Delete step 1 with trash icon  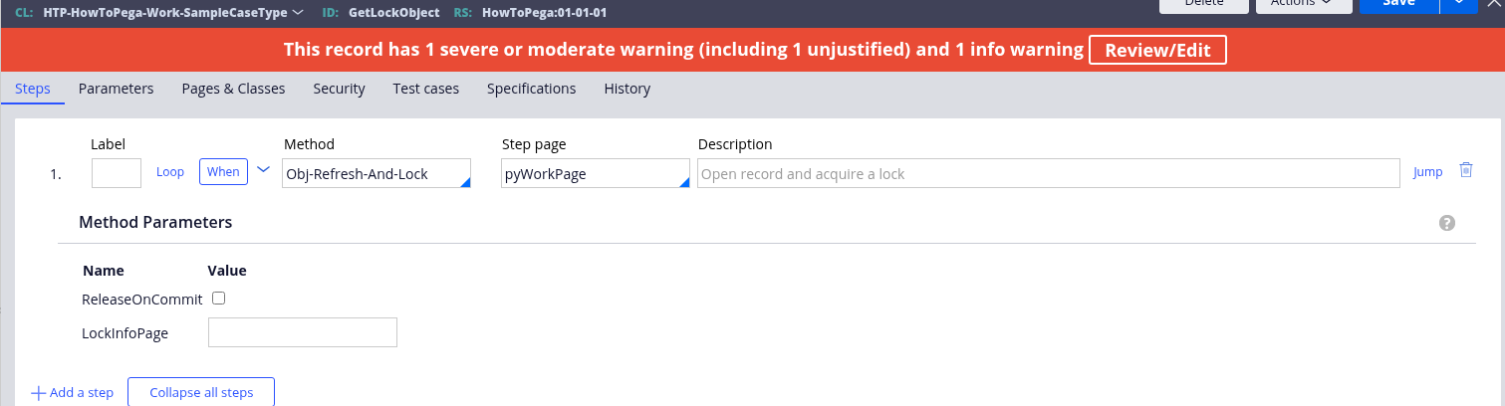tap(1465, 170)
